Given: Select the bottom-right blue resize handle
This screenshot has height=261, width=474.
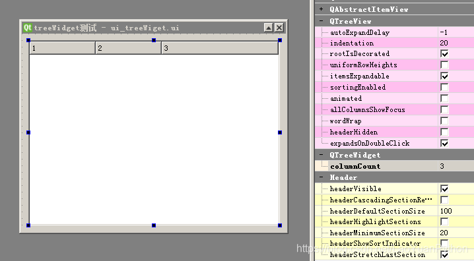Looking at the screenshot, I should click(x=280, y=225).
